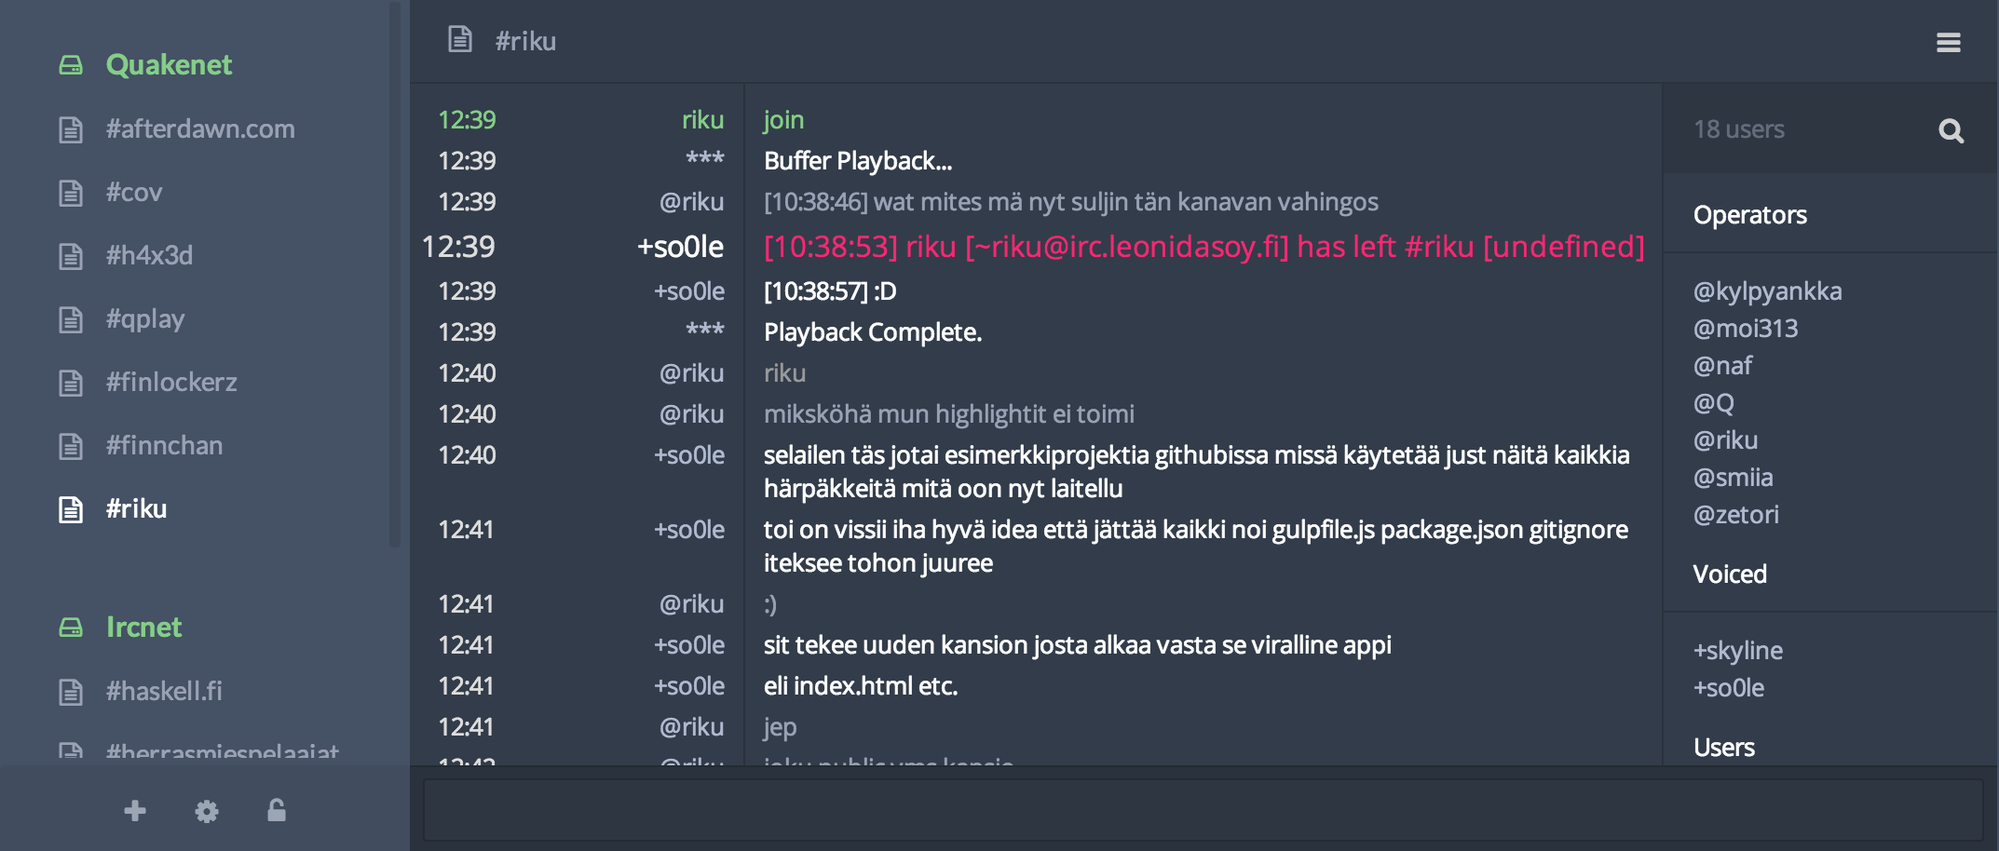Click the document icon in #riku header
Screen dimensions: 1999x851
(460, 40)
